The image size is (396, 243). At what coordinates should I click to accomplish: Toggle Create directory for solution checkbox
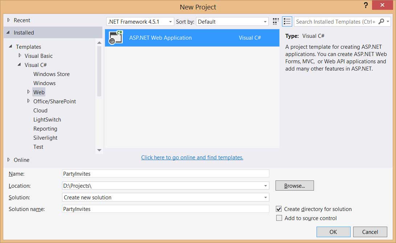(279, 209)
